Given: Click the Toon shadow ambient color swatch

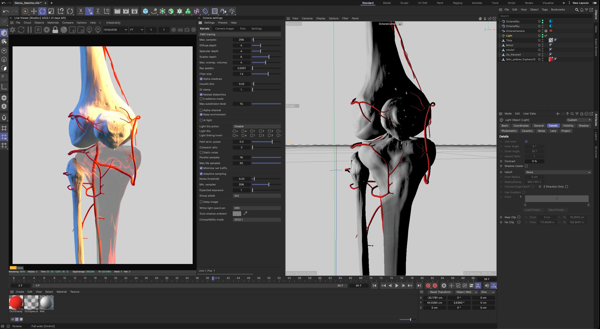Looking at the screenshot, I should click(x=237, y=214).
